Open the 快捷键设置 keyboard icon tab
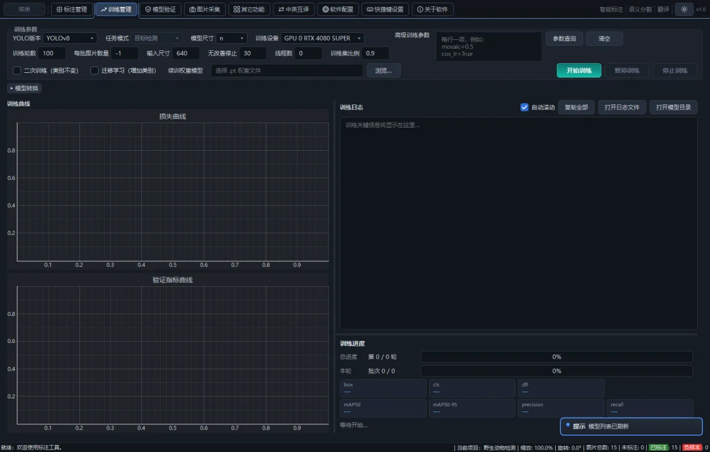The image size is (710, 452). (385, 9)
